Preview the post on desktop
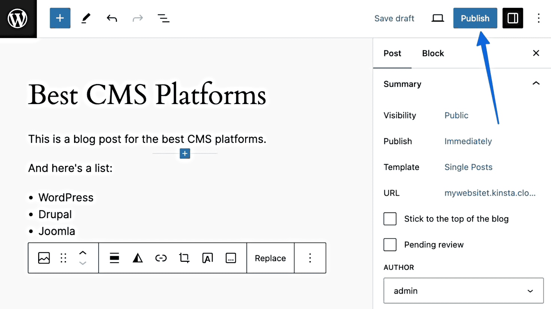This screenshot has height=309, width=551. [x=437, y=18]
